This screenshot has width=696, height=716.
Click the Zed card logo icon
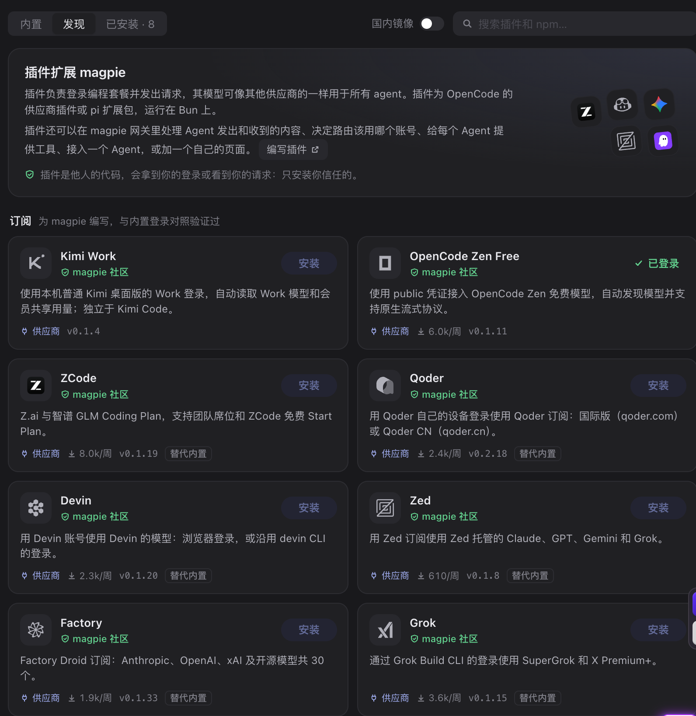point(385,508)
